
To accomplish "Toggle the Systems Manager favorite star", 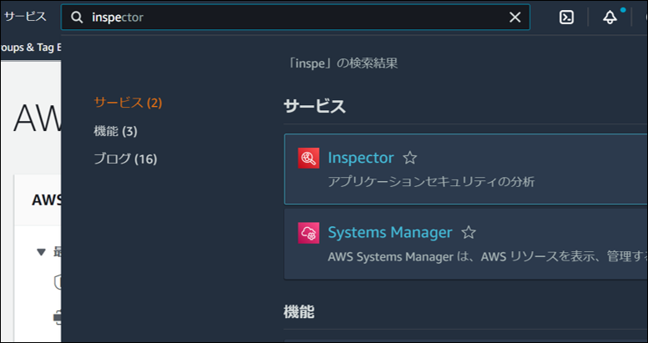I will pyautogui.click(x=468, y=233).
